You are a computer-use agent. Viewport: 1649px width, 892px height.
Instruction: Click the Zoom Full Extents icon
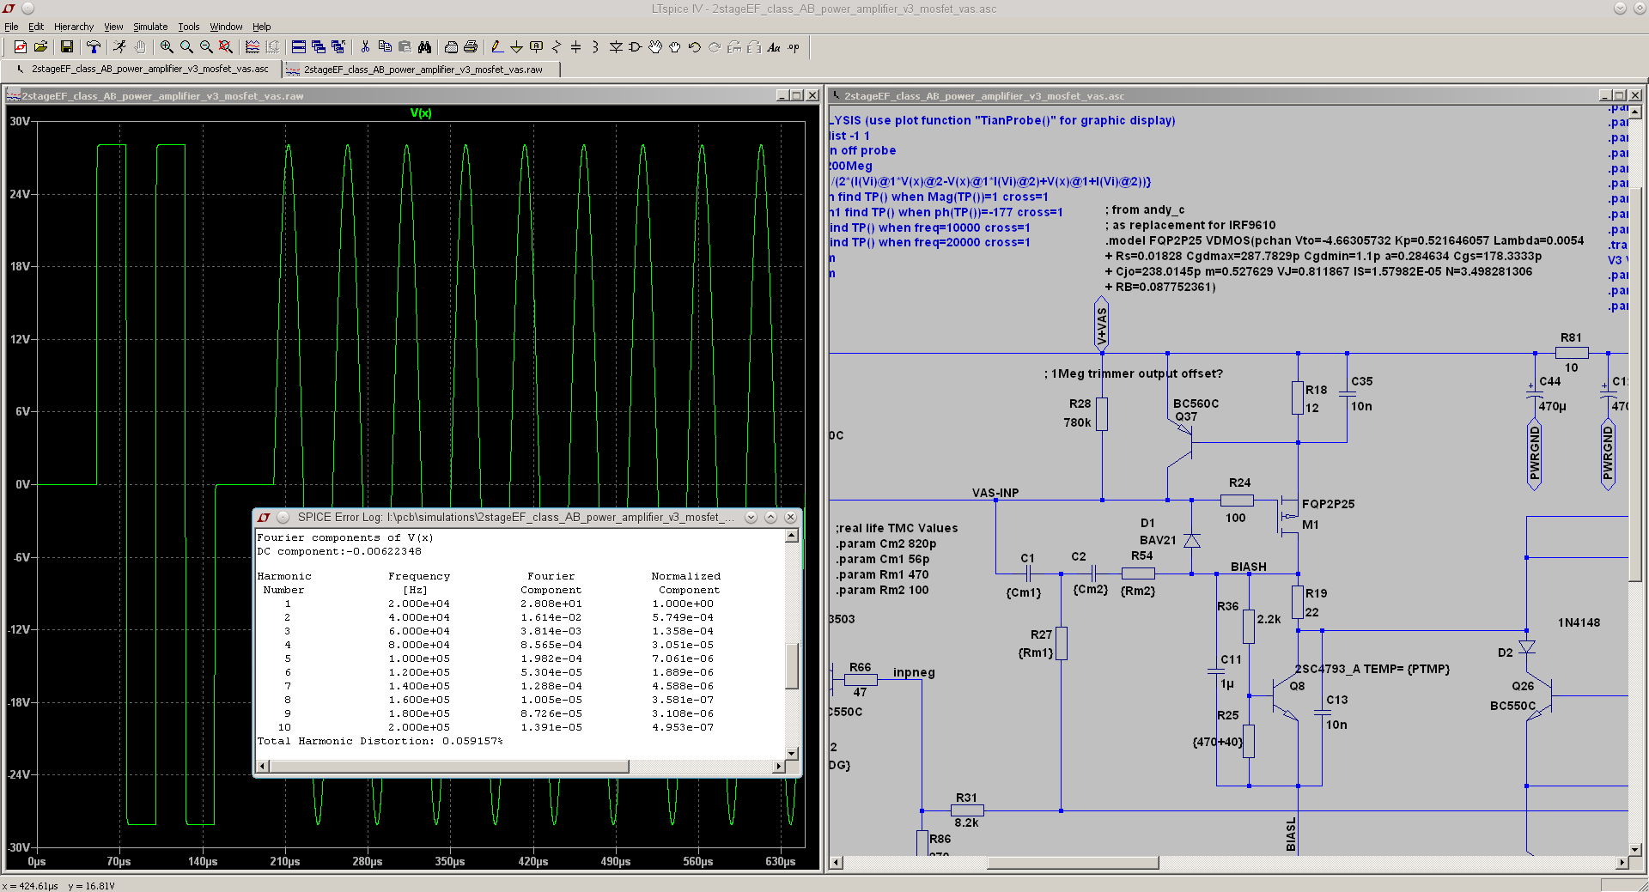pos(226,47)
